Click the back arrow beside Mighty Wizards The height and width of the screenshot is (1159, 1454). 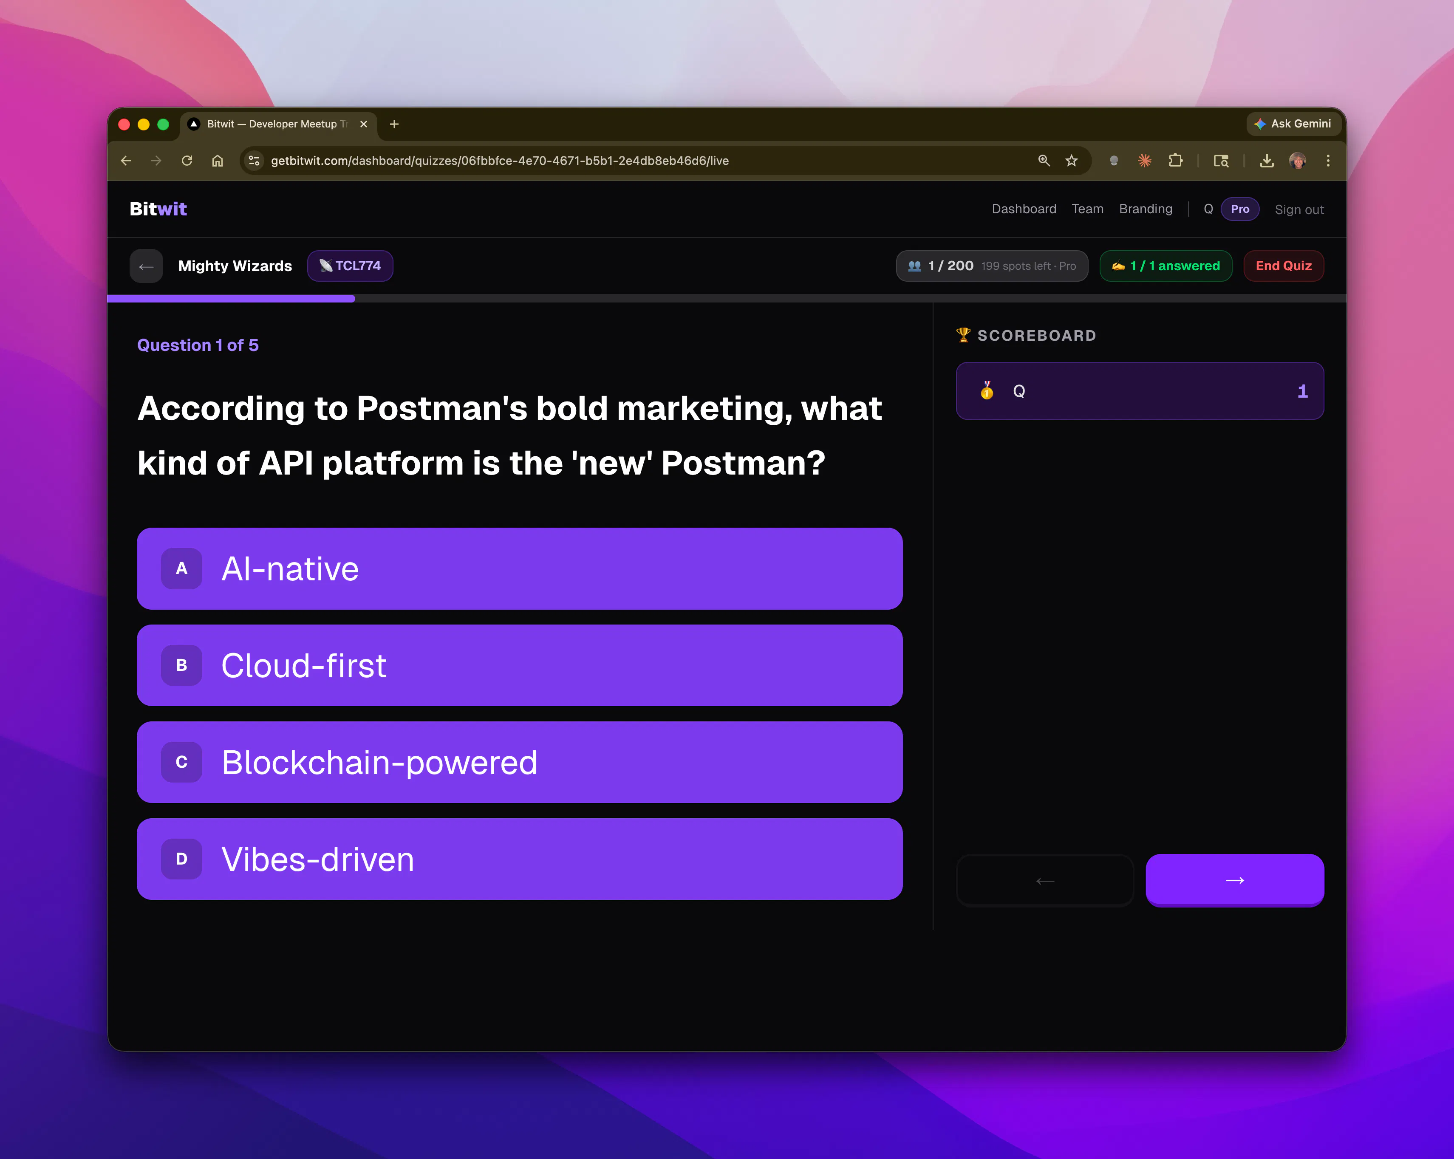click(x=146, y=266)
